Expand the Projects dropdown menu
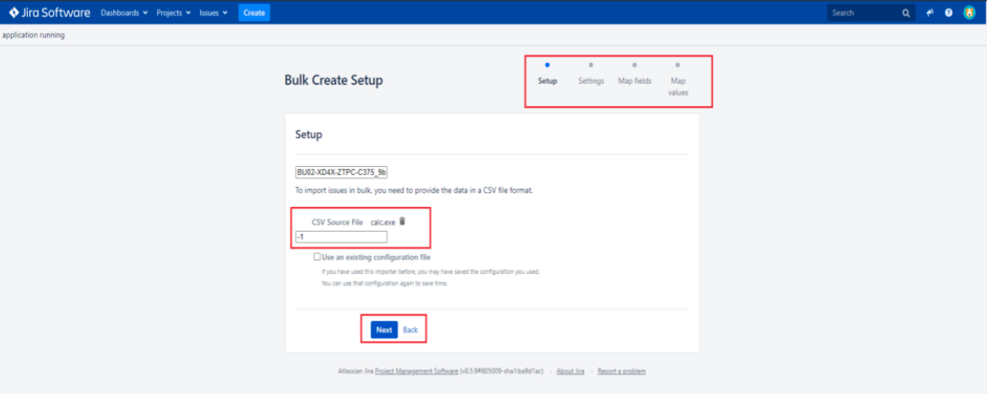The height and width of the screenshot is (394, 987). pyautogui.click(x=173, y=13)
